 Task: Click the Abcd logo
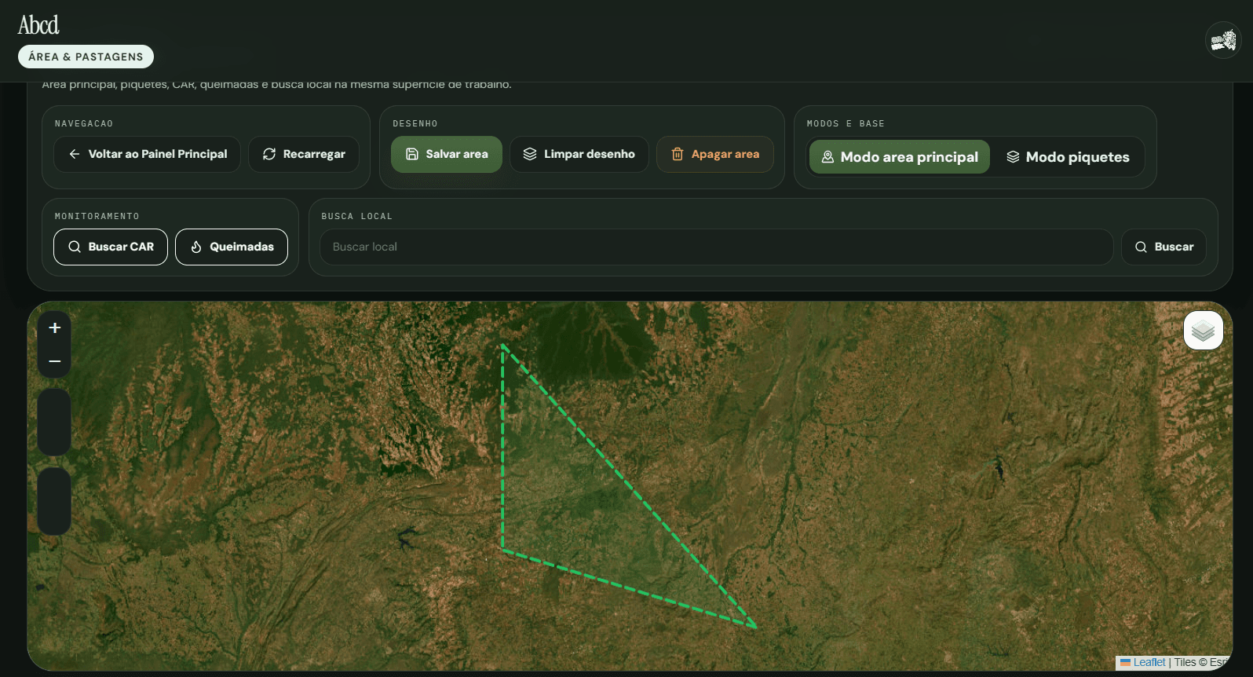point(38,25)
